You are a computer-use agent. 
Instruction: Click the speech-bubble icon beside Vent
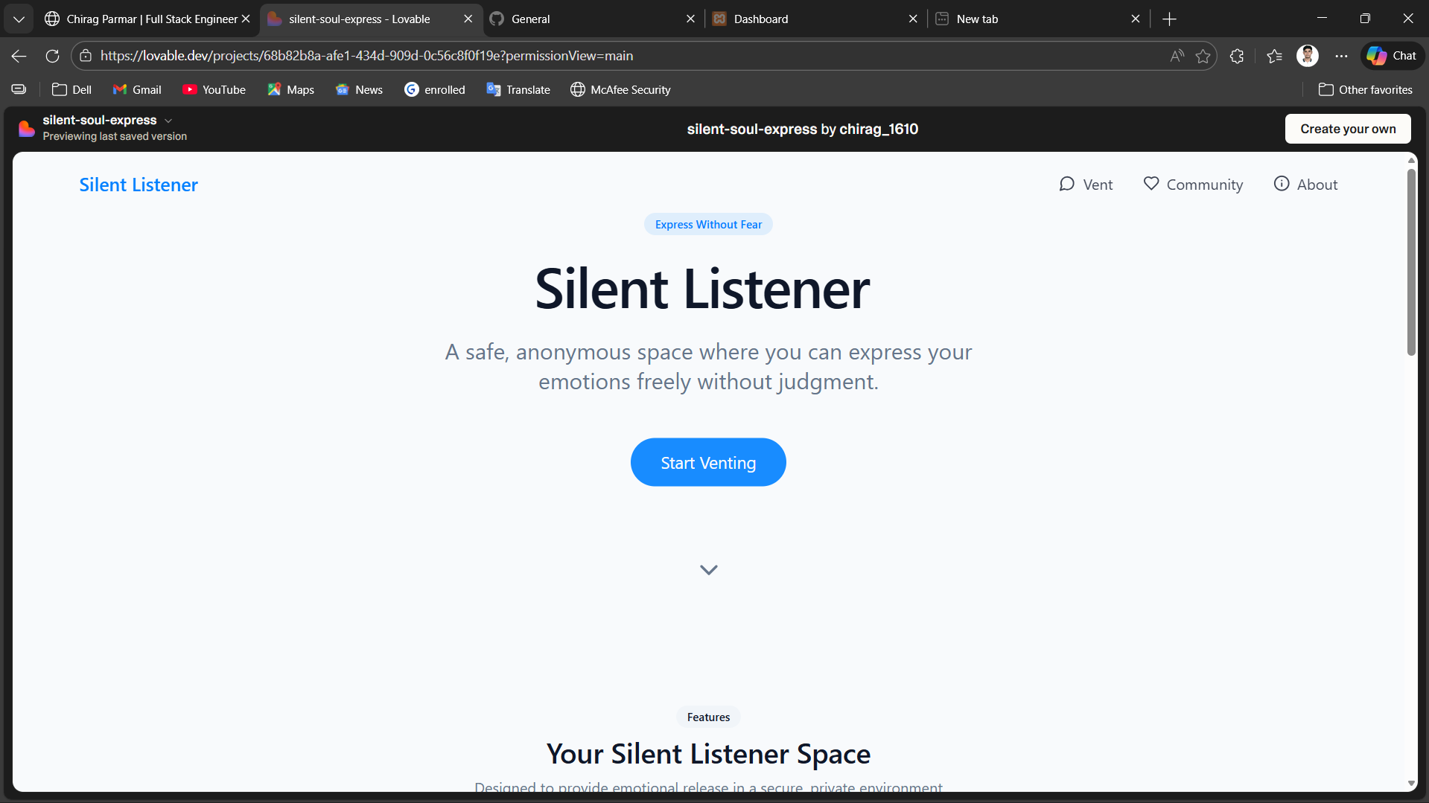(1066, 184)
